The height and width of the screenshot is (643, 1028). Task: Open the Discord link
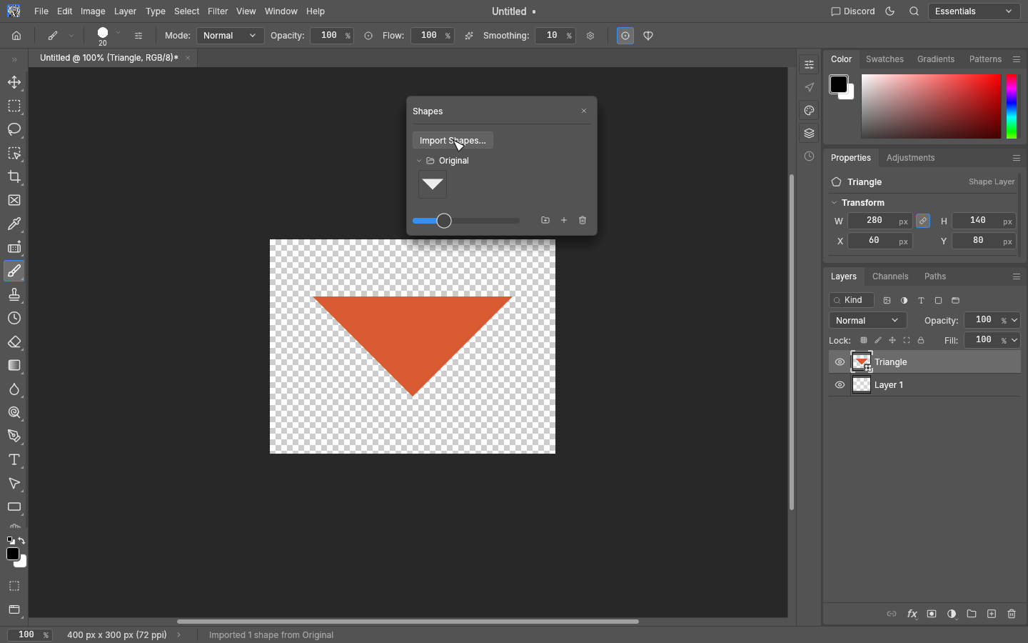(x=853, y=11)
